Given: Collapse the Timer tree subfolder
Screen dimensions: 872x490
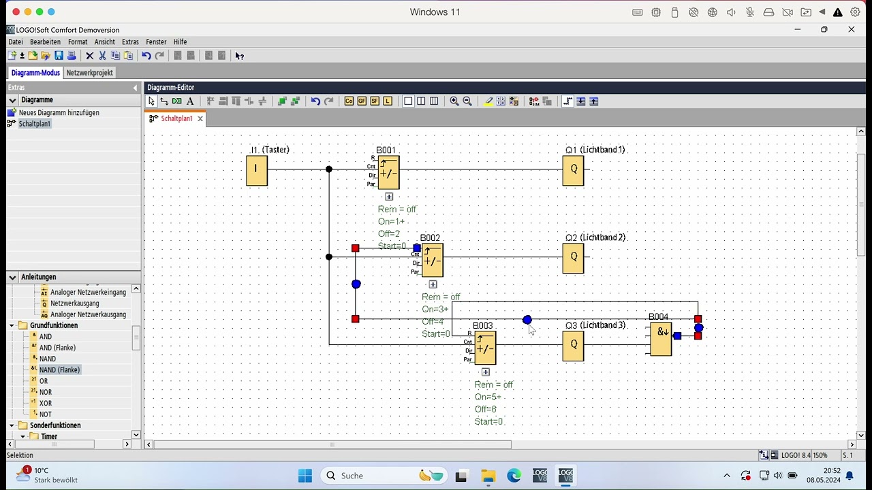Looking at the screenshot, I should coord(23,436).
